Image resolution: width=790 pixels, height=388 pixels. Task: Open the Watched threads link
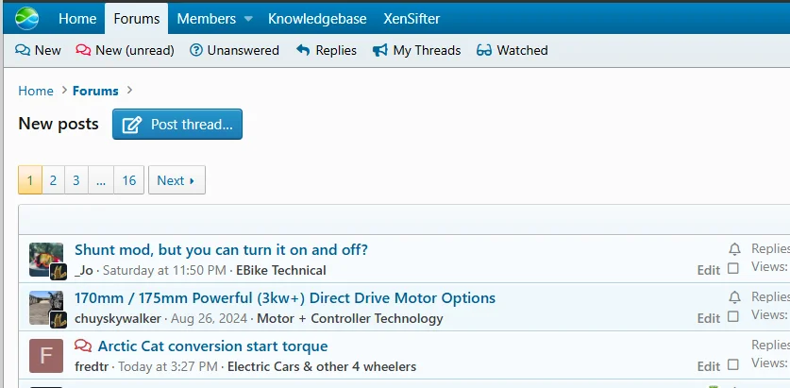(522, 50)
